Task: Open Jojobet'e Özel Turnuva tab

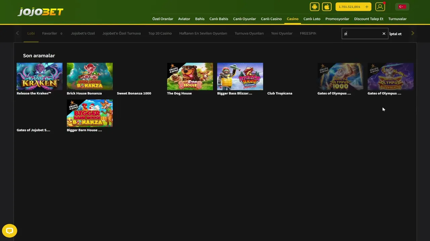Action: pyautogui.click(x=122, y=33)
